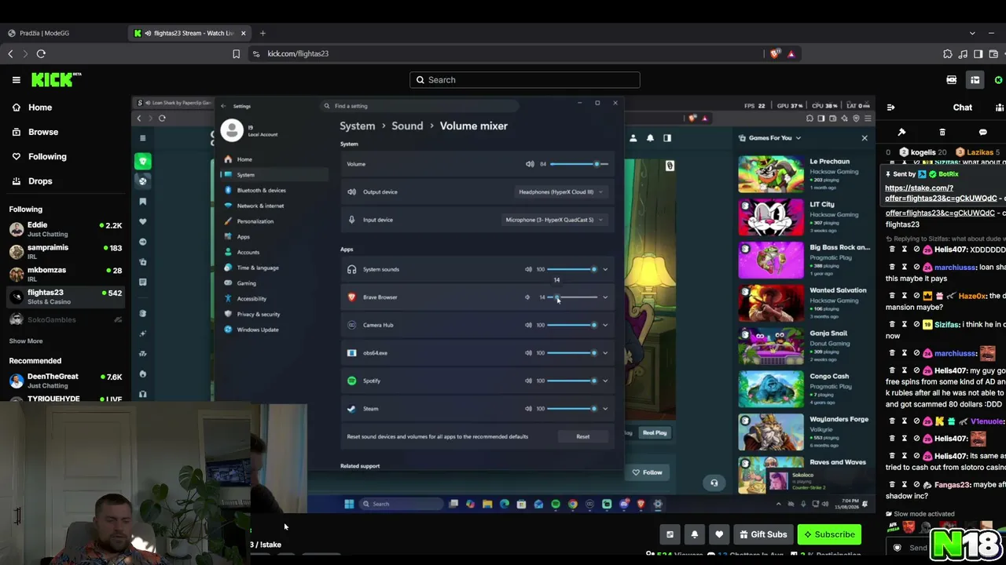
Task: Click Reset sound devices button
Action: tap(582, 436)
